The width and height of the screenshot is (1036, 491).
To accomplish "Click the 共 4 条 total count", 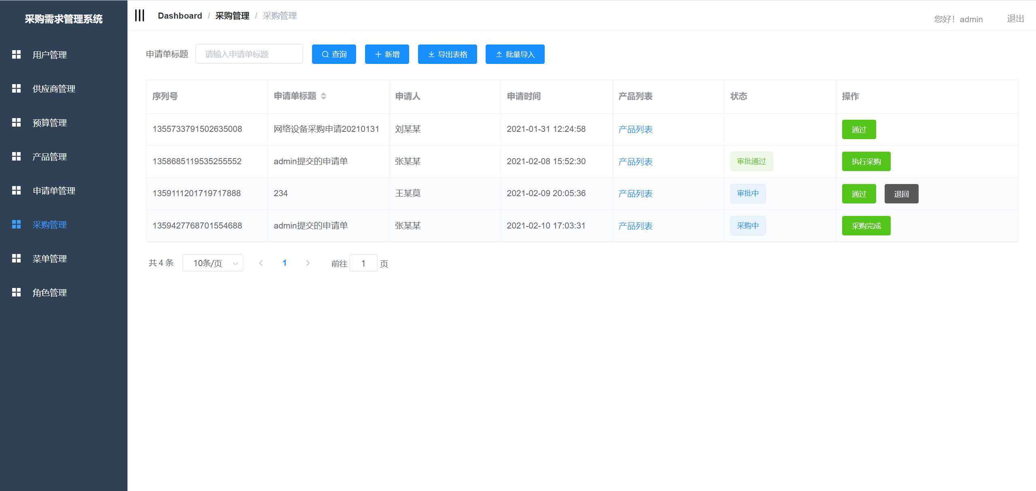I will click(x=161, y=263).
